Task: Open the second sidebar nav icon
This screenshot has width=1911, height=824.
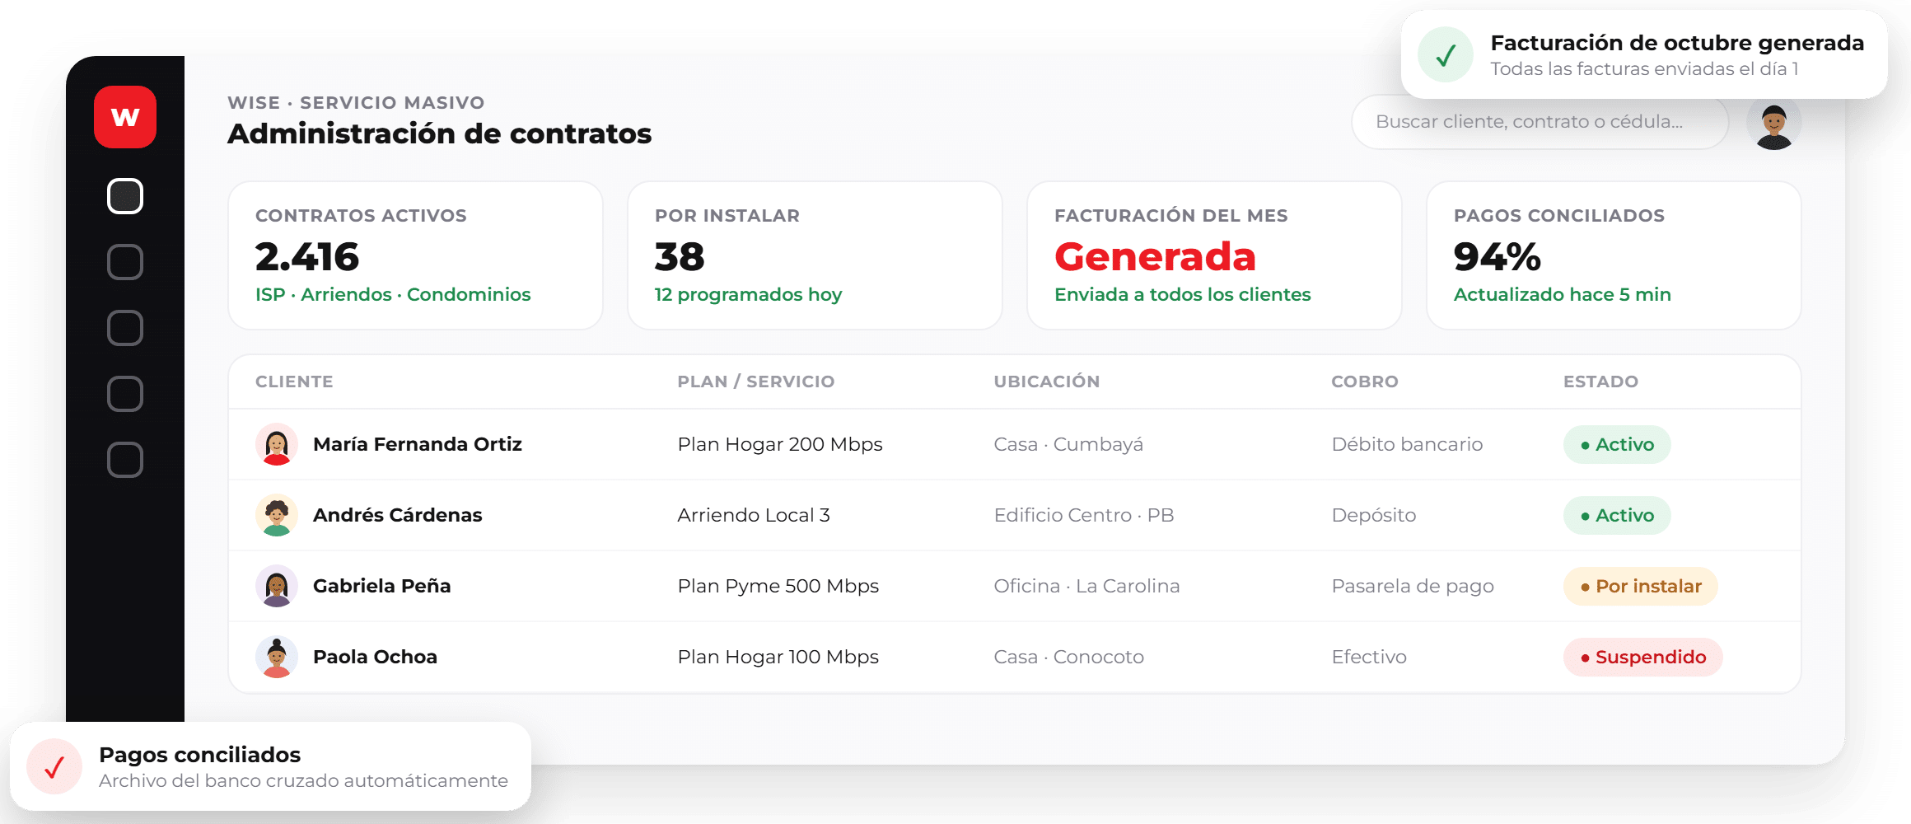Action: (125, 262)
